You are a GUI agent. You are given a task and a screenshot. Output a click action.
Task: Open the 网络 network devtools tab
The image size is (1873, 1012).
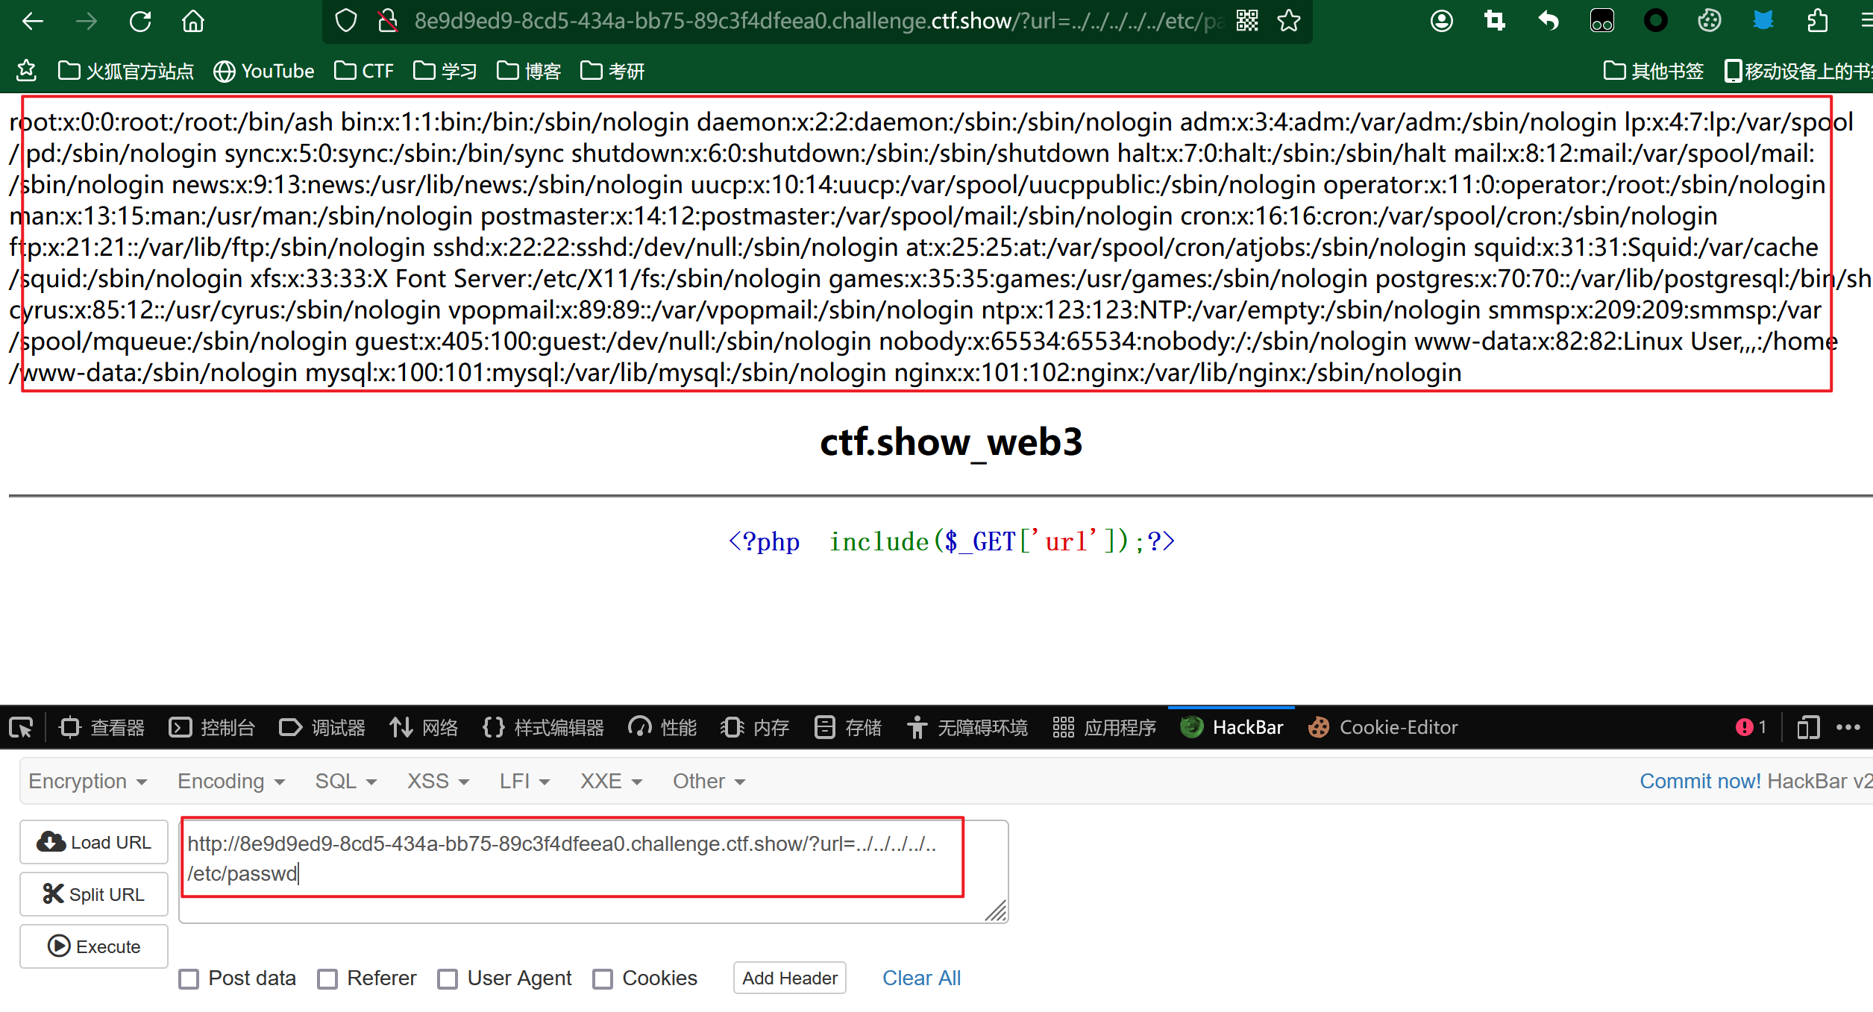424,727
